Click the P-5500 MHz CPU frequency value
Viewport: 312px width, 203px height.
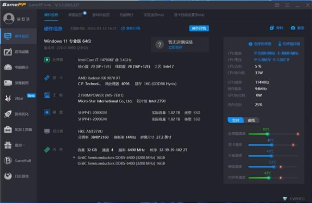coord(264,53)
